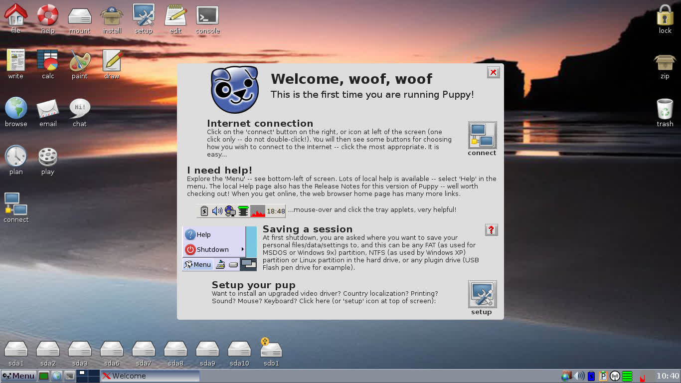
Task: Mount the sda2 drive icon
Action: 48,349
